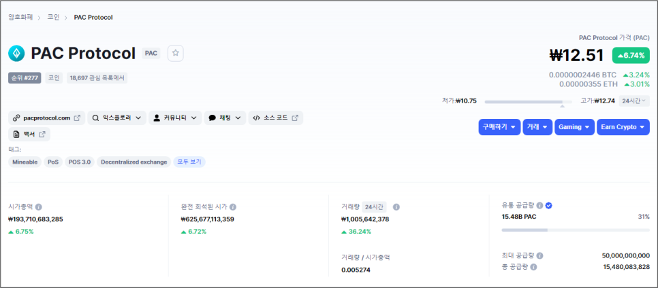This screenshot has height=288, width=658.
Task: Click the 15.48B PAC circulating supply
Action: click(x=518, y=217)
